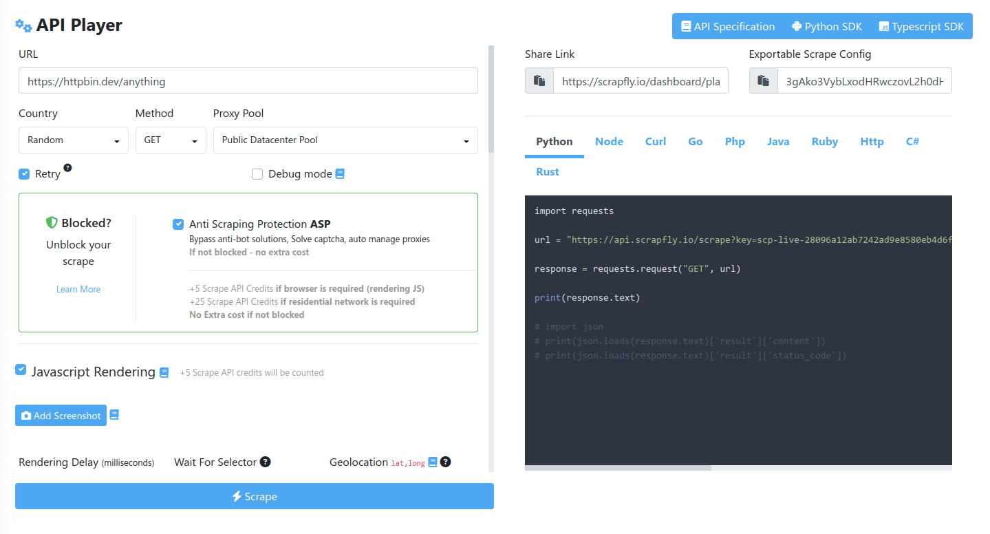Viewport: 990px width, 534px height.
Task: Open the Method dropdown set to GET
Action: pos(171,140)
